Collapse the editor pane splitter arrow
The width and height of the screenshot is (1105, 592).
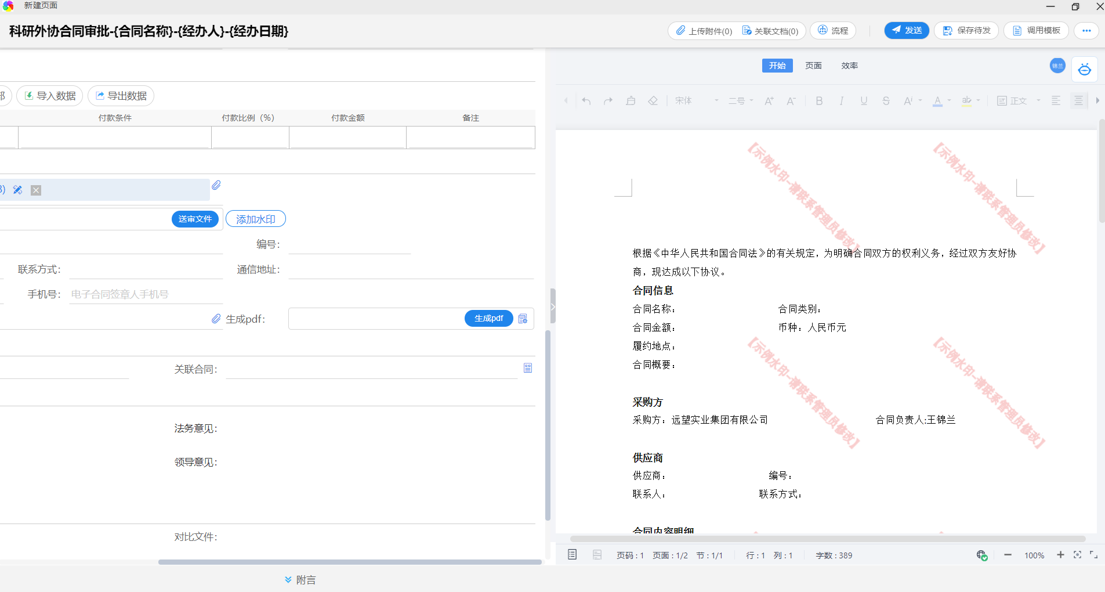click(553, 306)
